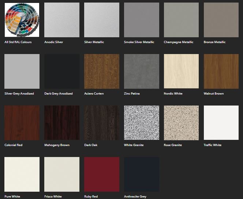Click the "Aciero Corten" label
Viewport: 243px width, 199px height.
pyautogui.click(x=94, y=93)
